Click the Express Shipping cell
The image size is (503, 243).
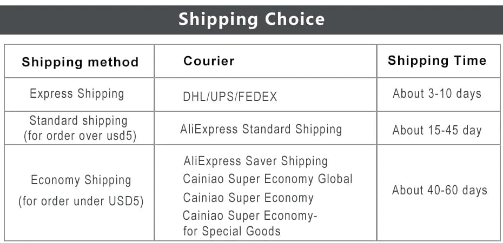coord(77,94)
